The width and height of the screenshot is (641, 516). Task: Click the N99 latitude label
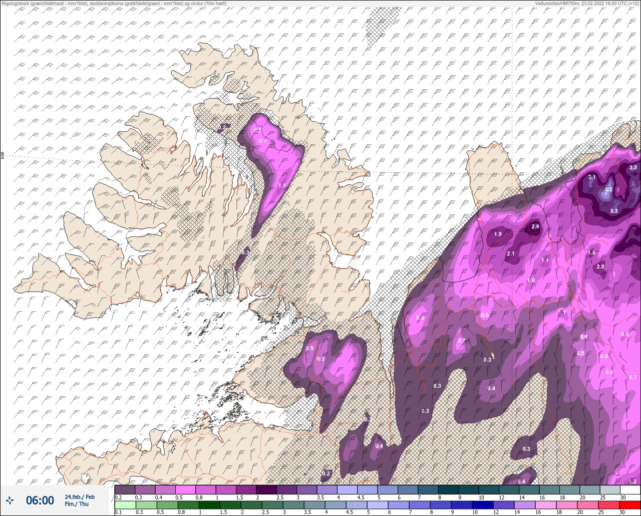tap(3, 156)
